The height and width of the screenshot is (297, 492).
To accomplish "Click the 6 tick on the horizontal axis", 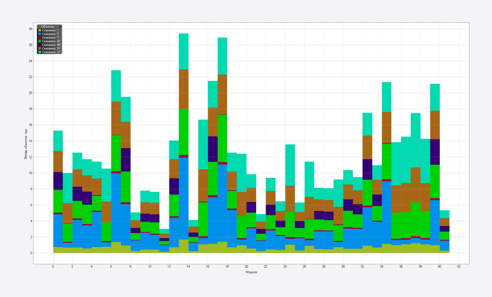I will tap(111, 267).
